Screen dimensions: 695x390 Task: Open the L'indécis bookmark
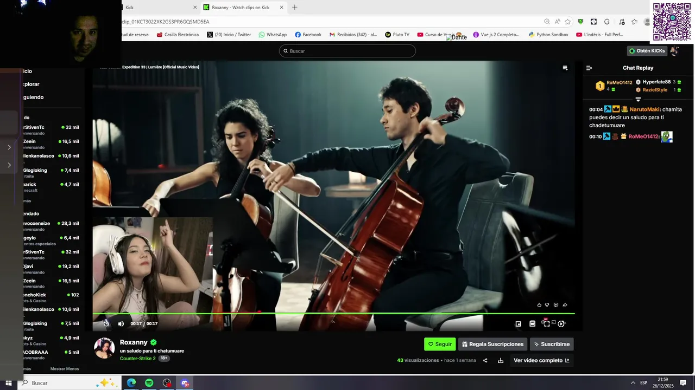pos(601,35)
